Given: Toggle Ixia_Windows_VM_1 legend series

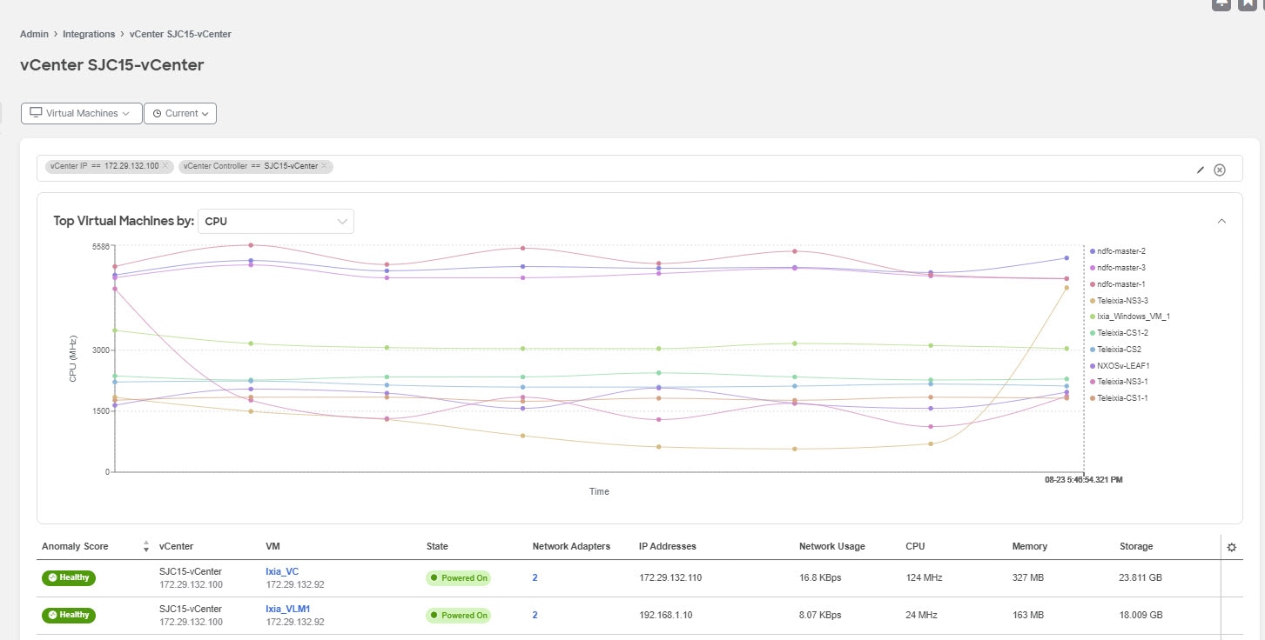Looking at the screenshot, I should pyautogui.click(x=1129, y=317).
